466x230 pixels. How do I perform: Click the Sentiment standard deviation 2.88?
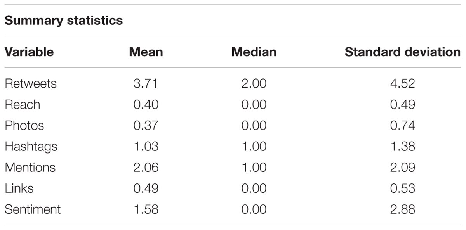(402, 209)
